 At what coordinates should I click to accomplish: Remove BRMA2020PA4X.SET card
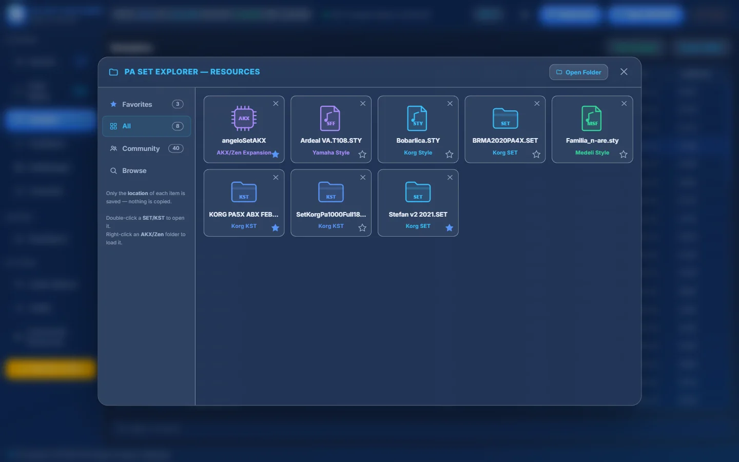[x=537, y=104]
